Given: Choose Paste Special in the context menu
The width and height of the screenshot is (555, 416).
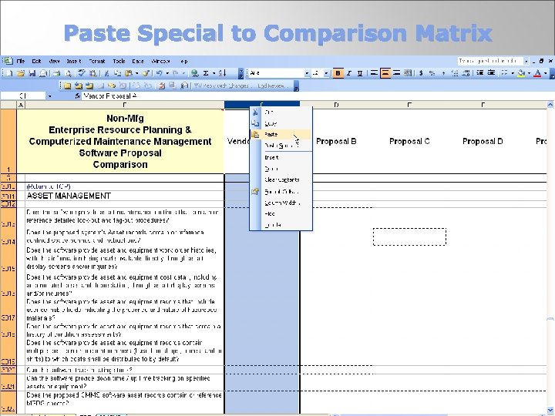Looking at the screenshot, I should coord(281,146).
